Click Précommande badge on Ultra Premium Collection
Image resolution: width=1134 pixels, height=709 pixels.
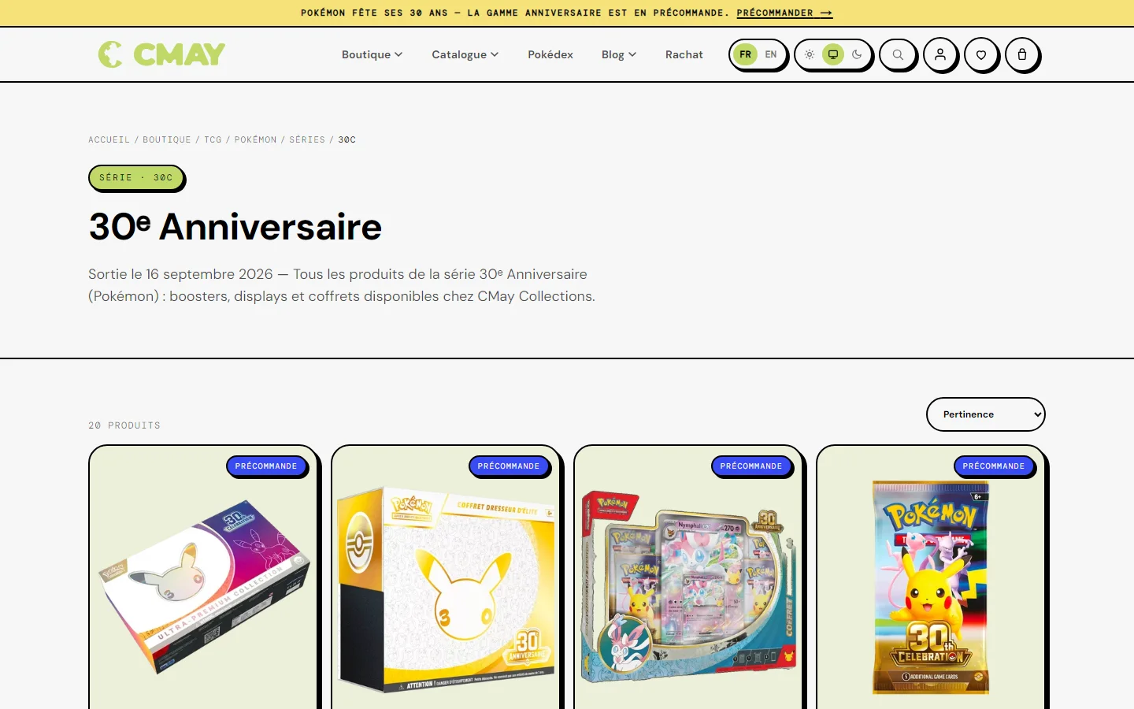tap(266, 466)
